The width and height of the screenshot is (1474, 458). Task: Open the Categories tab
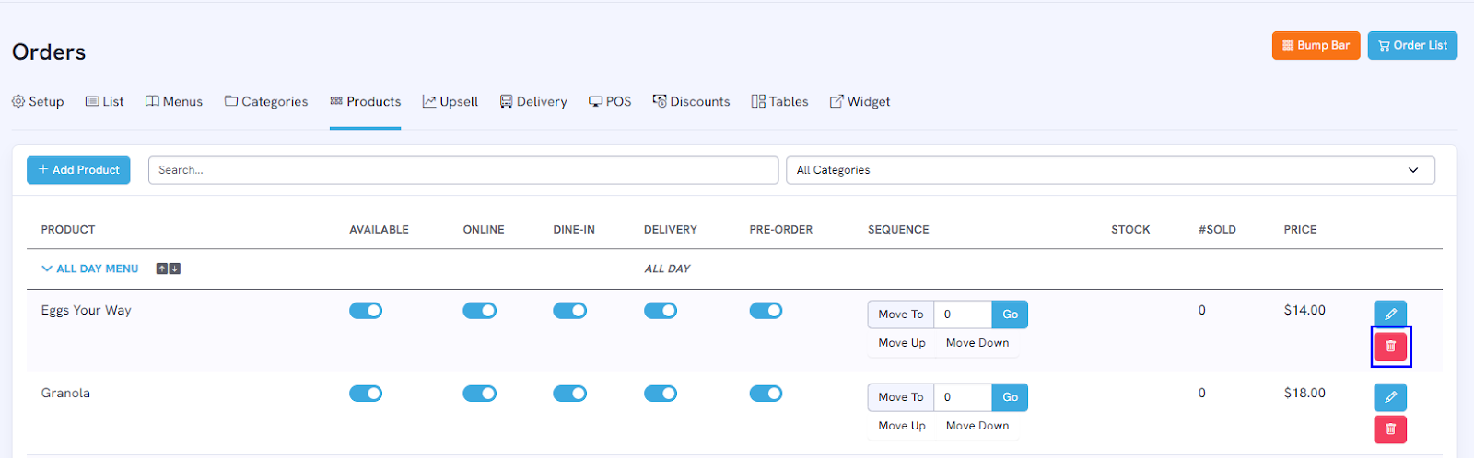pyautogui.click(x=266, y=101)
